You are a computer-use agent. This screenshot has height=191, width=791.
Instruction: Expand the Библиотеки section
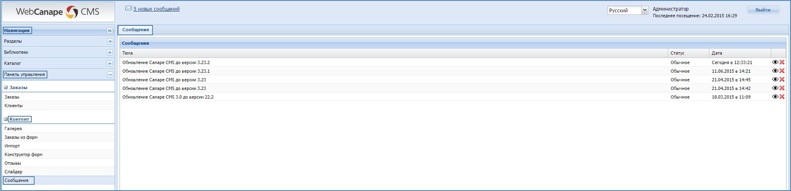click(x=110, y=52)
